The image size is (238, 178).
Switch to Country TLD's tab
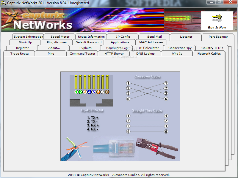tap(212, 48)
